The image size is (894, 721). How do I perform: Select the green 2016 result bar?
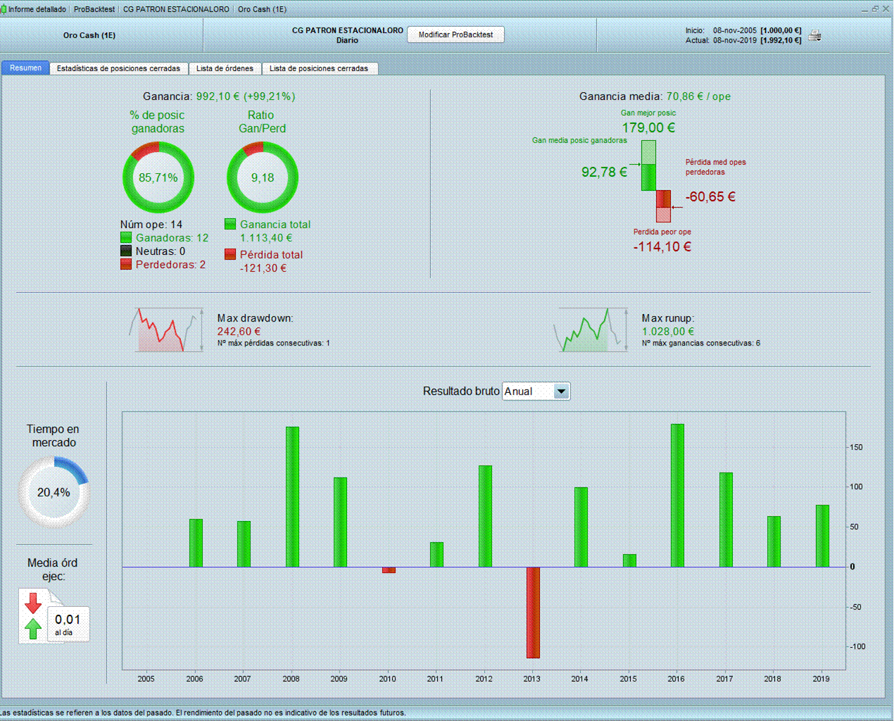[x=677, y=495]
